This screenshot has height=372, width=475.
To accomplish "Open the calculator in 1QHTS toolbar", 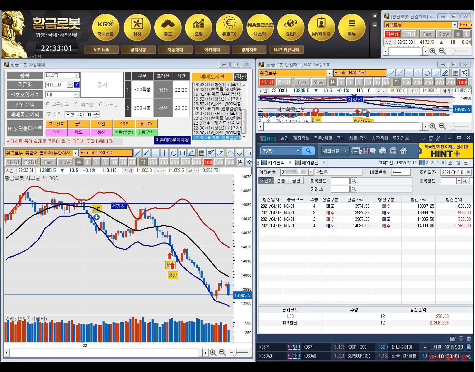I will pos(393,151).
